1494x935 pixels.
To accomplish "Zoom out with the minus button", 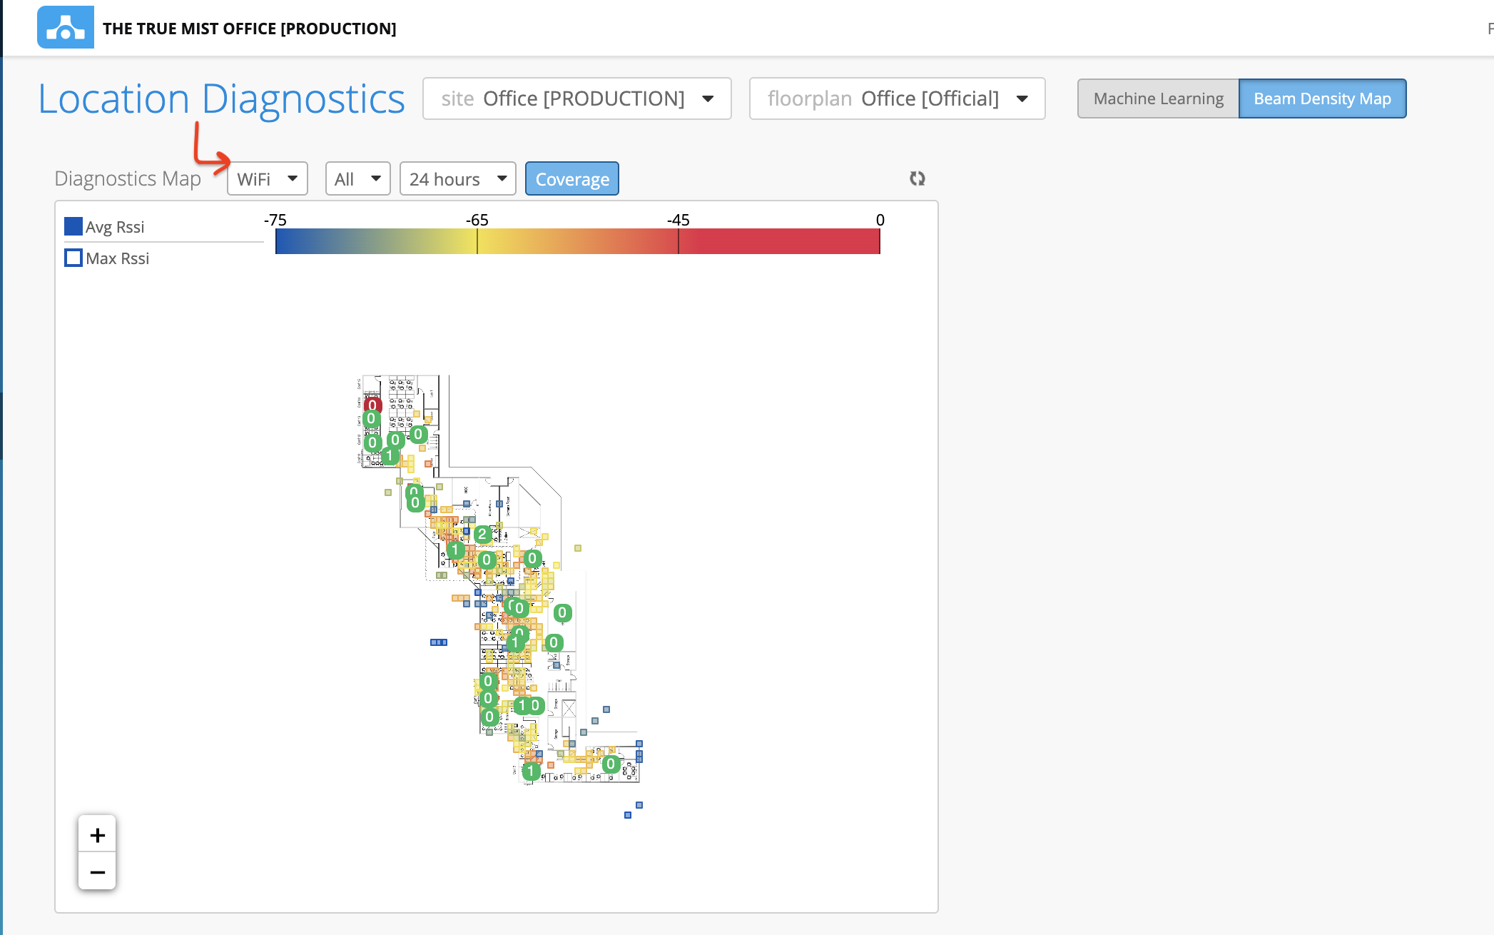I will tap(97, 871).
